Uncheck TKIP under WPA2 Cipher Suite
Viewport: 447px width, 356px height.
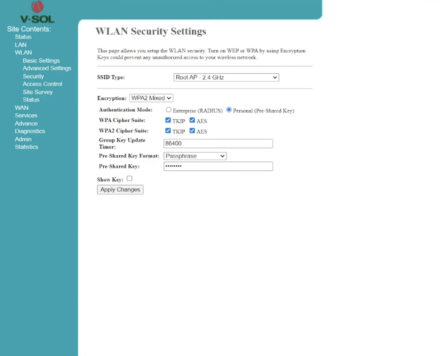click(168, 131)
